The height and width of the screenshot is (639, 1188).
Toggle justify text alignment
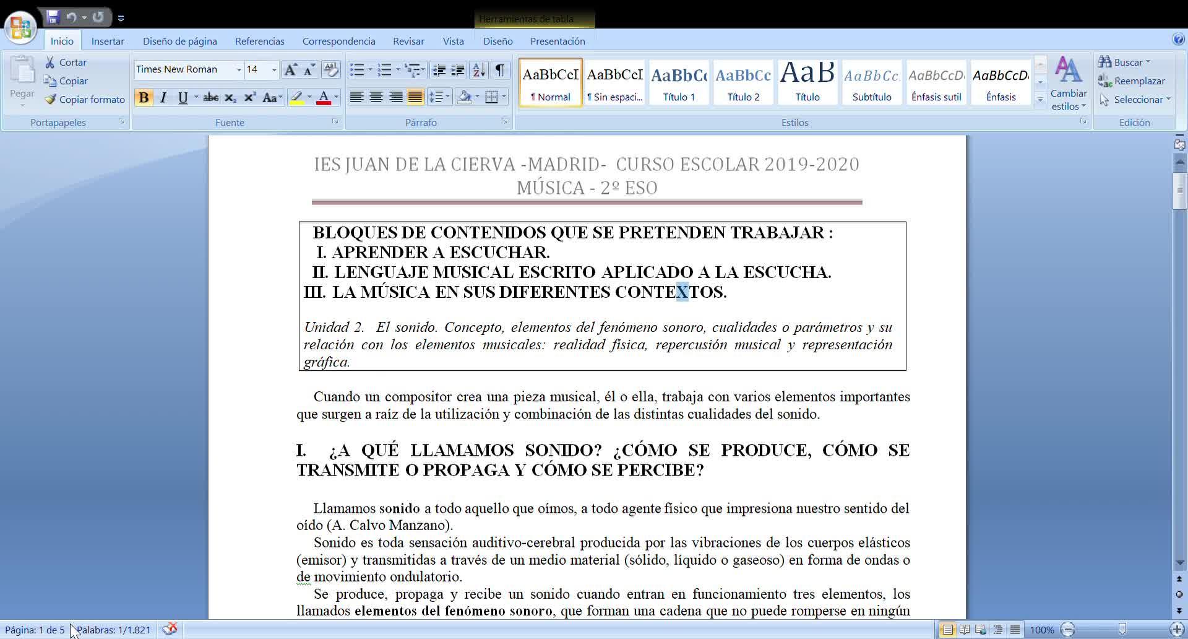[415, 97]
